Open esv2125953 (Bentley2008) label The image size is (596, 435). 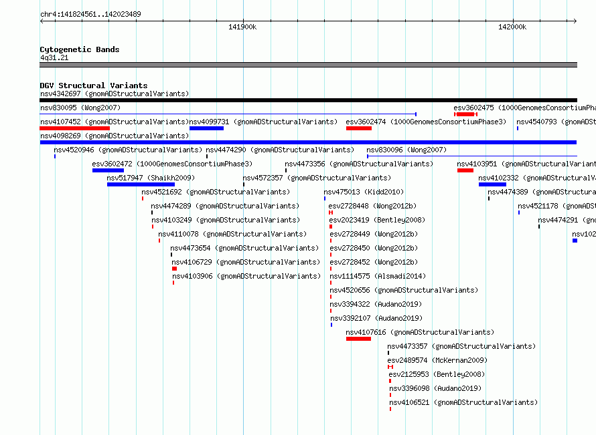(x=437, y=374)
